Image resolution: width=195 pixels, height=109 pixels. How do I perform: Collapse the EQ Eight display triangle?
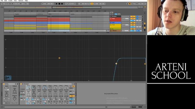[23, 84]
